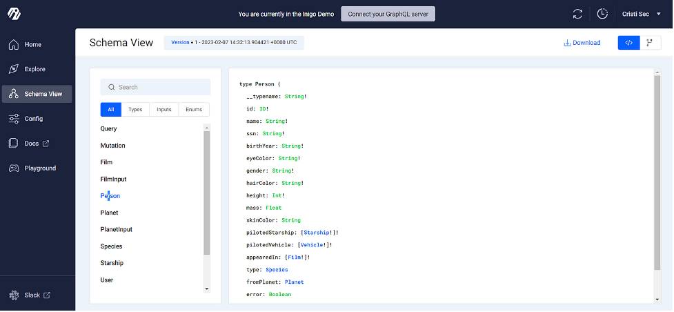The height and width of the screenshot is (312, 674).
Task: Click schema code scroll down arrow
Action: point(657,300)
